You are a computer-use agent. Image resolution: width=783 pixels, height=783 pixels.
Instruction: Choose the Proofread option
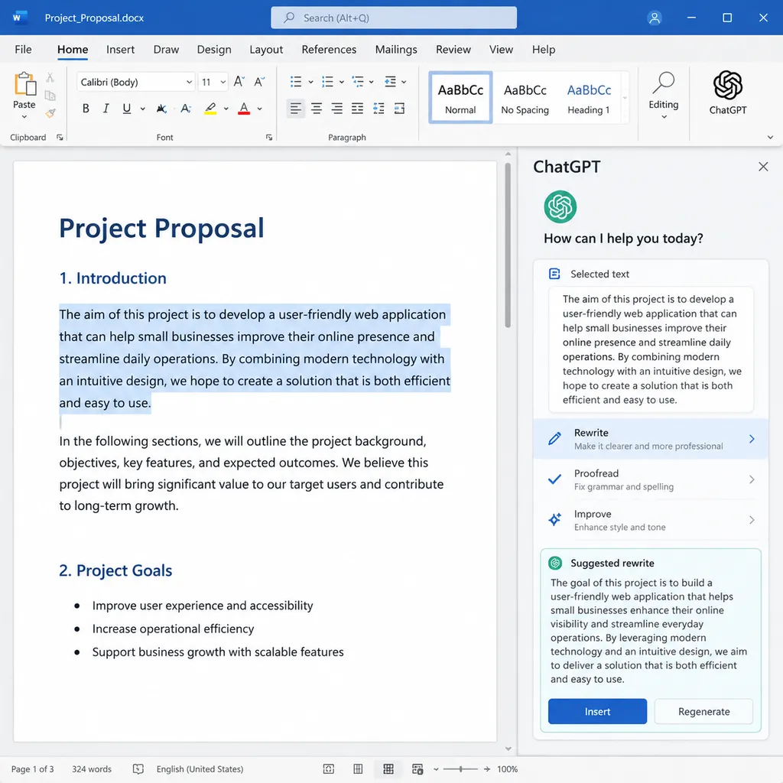tap(651, 479)
